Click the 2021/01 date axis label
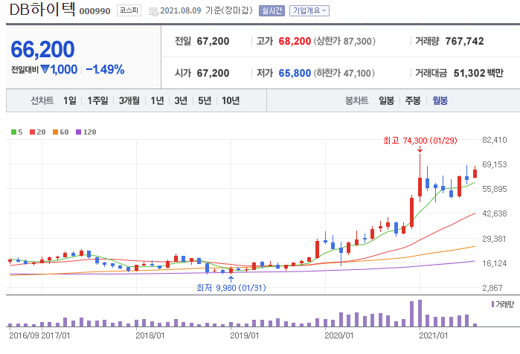 coord(434,335)
